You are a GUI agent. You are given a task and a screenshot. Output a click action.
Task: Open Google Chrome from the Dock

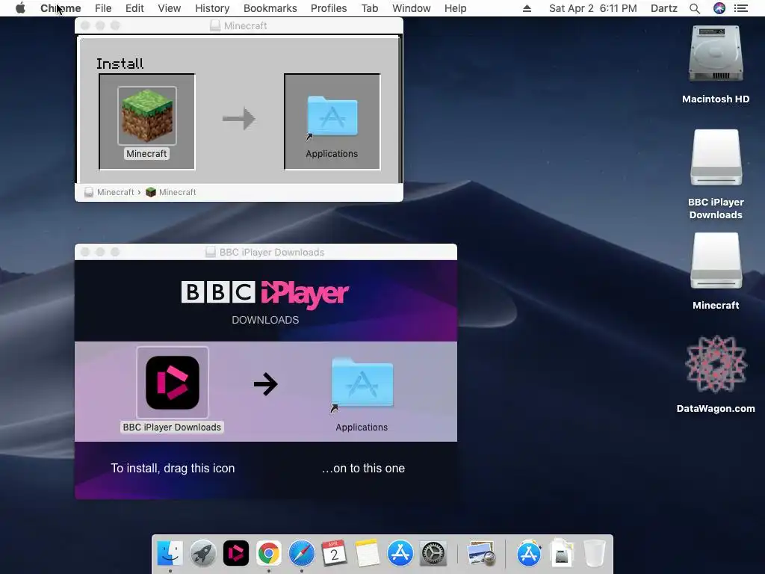click(x=268, y=554)
